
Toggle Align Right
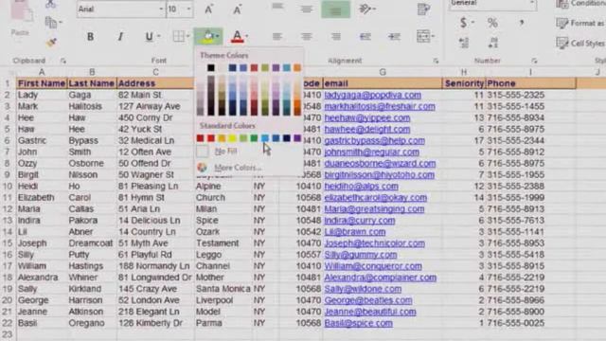click(x=336, y=37)
